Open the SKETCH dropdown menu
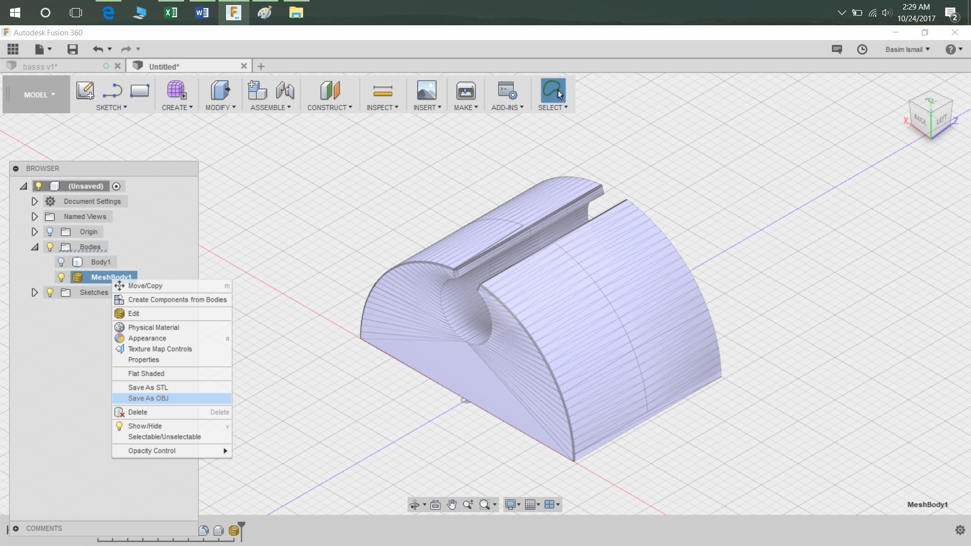This screenshot has width=971, height=546. point(112,107)
